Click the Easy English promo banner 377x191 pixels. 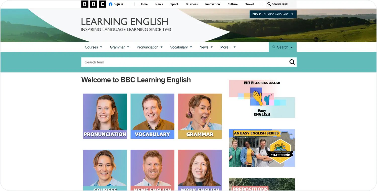(x=262, y=99)
